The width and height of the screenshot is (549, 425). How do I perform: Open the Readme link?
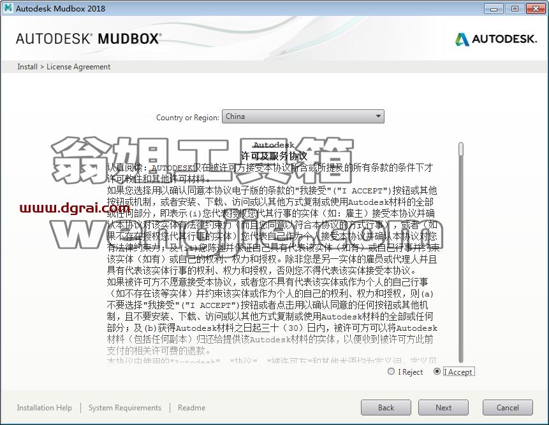pos(191,408)
